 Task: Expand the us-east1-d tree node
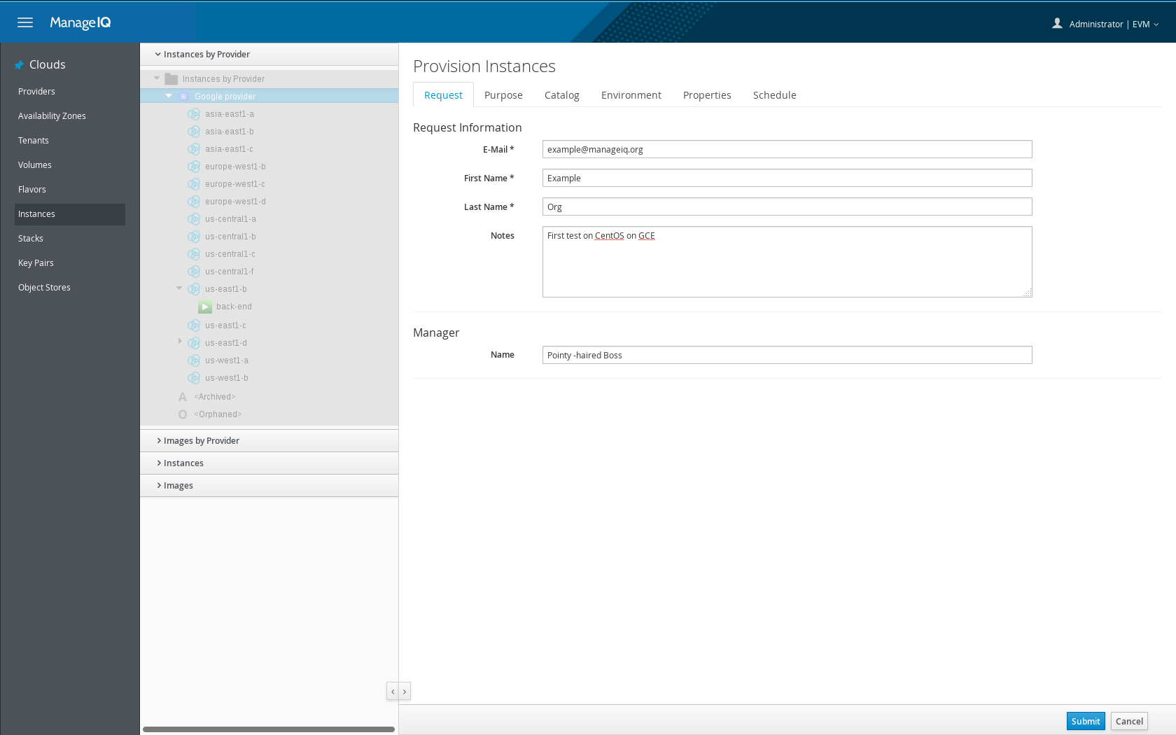[x=180, y=342]
